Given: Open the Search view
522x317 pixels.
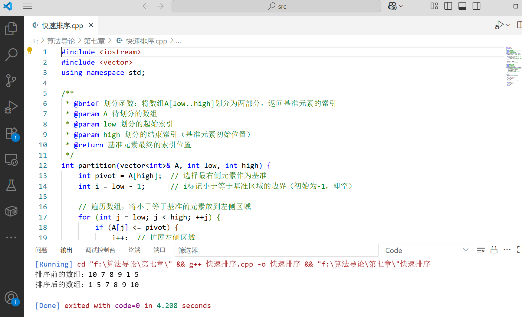Looking at the screenshot, I should (11, 55).
